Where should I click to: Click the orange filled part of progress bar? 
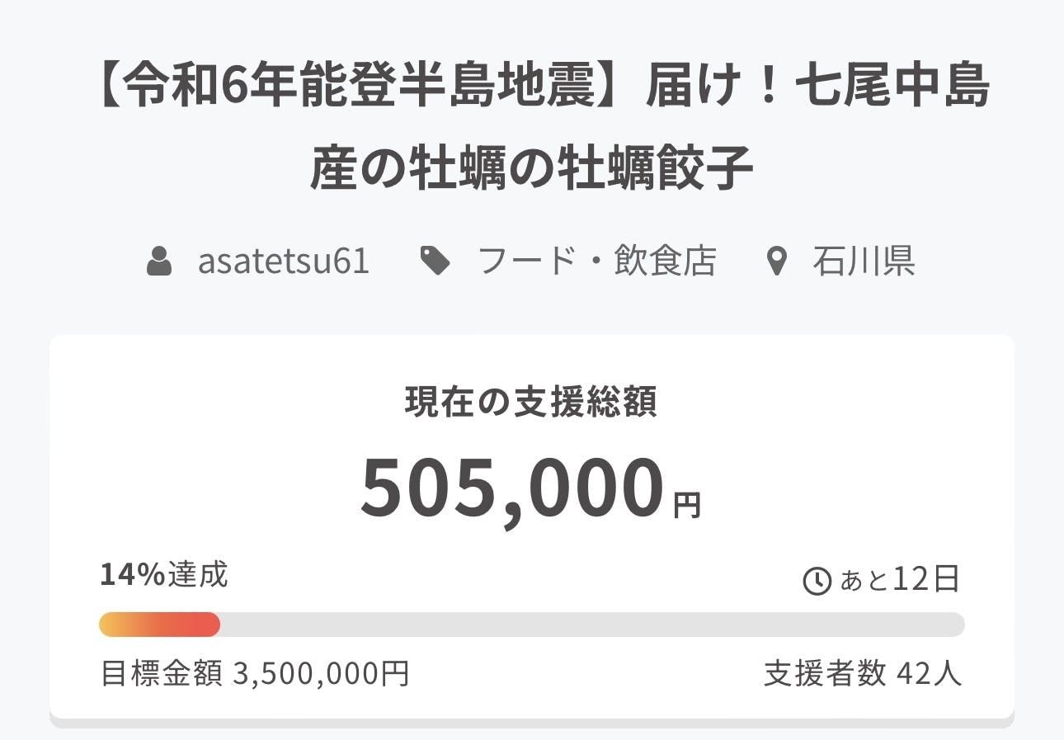coord(159,625)
